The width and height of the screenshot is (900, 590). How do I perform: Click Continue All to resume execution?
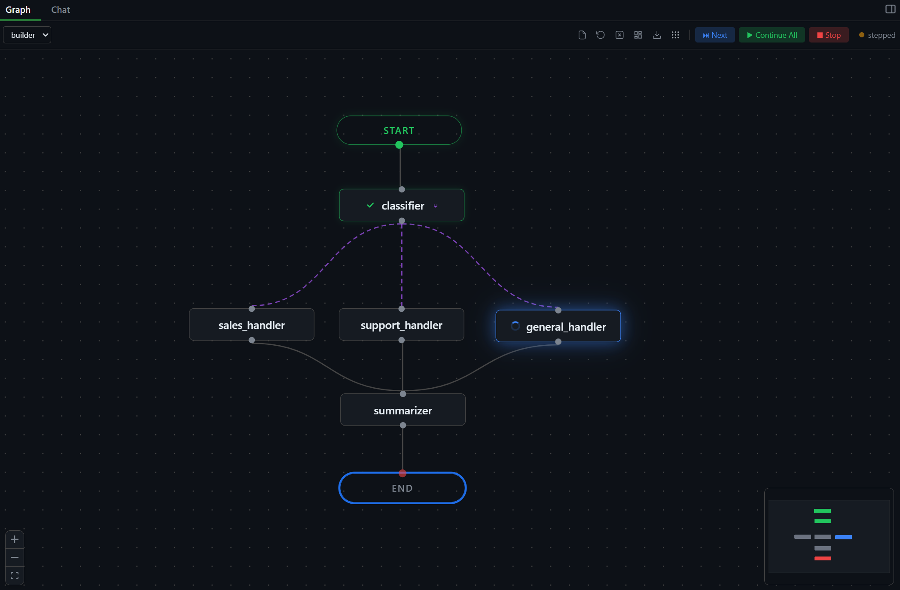coord(772,35)
